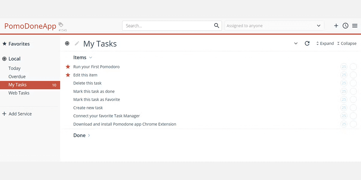This screenshot has width=361, height=180.
Task: Add a new task with plus icon
Action: click(x=336, y=26)
